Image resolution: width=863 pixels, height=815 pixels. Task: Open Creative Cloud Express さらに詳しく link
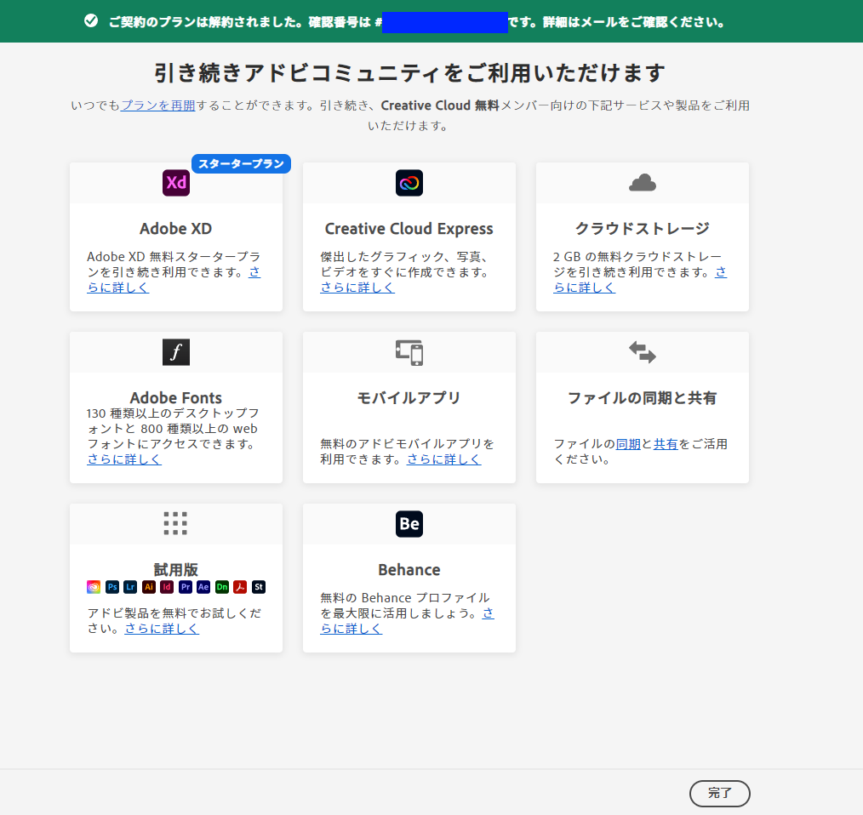point(357,288)
